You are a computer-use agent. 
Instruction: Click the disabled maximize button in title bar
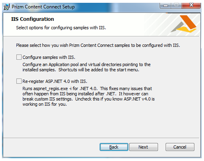(x=176, y=5)
